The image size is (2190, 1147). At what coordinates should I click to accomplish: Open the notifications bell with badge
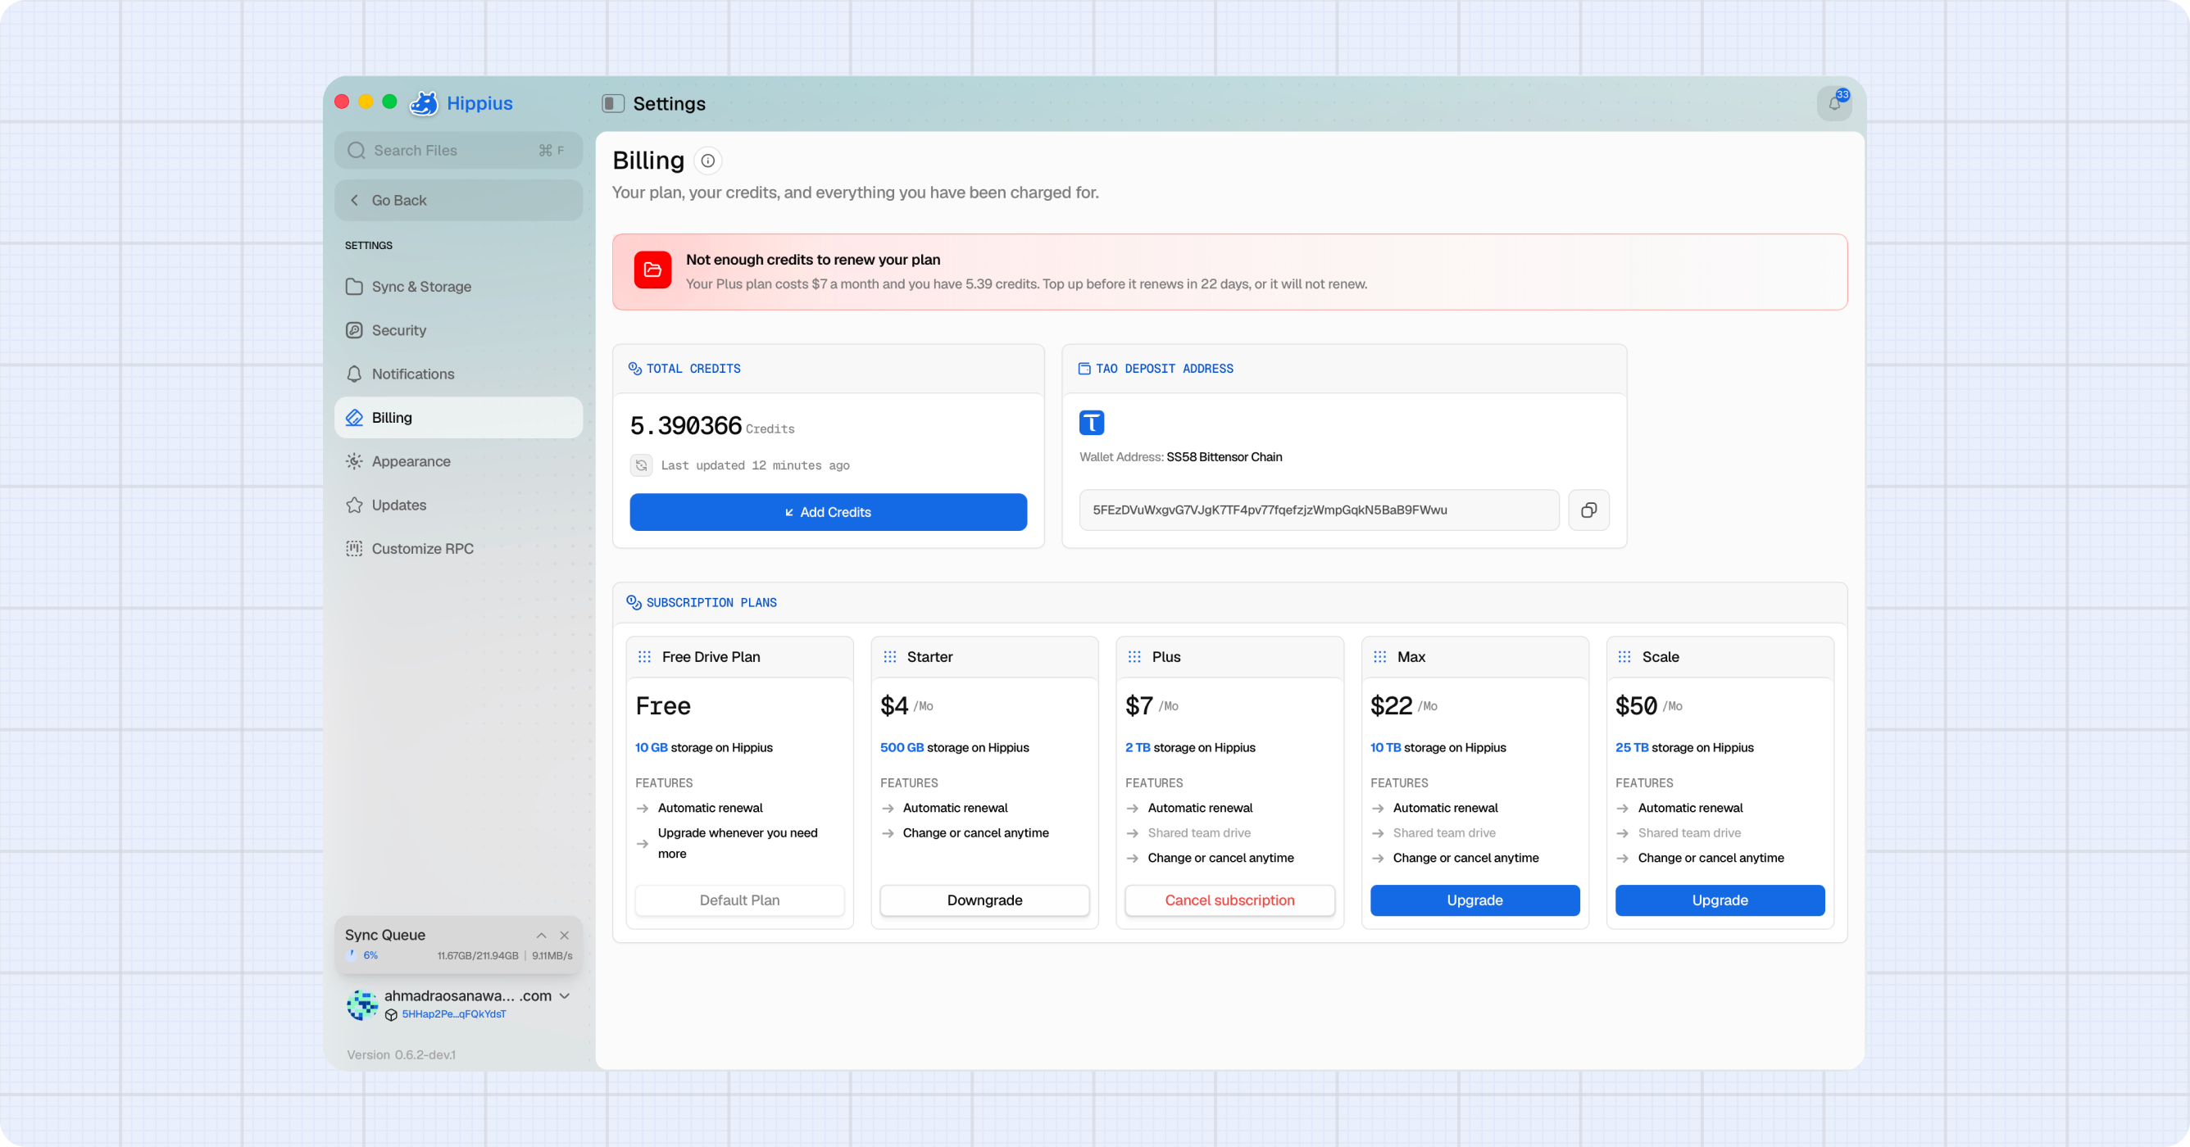[x=1834, y=104]
